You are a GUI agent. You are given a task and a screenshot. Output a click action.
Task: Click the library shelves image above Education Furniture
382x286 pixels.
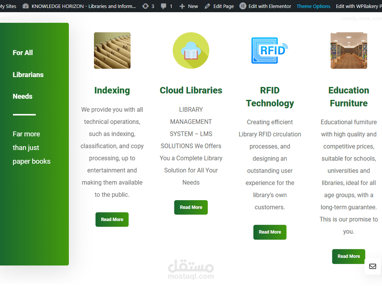tap(348, 50)
